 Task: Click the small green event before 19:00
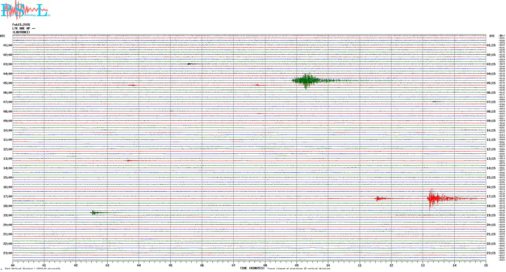point(94,213)
